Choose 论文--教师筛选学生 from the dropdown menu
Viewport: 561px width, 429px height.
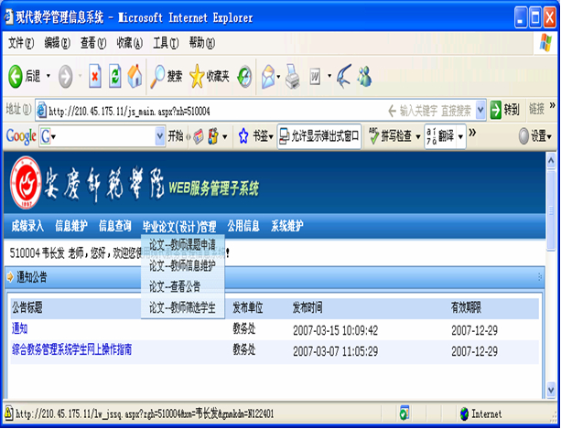(x=182, y=308)
